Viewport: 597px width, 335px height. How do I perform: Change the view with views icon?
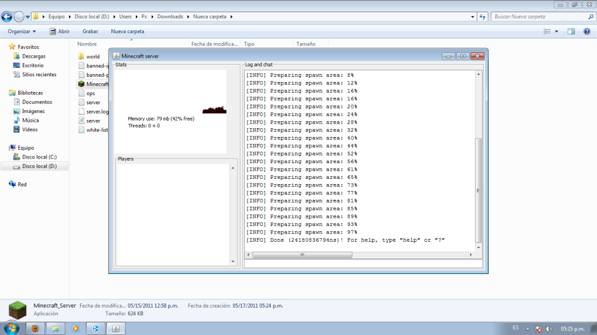click(x=547, y=31)
